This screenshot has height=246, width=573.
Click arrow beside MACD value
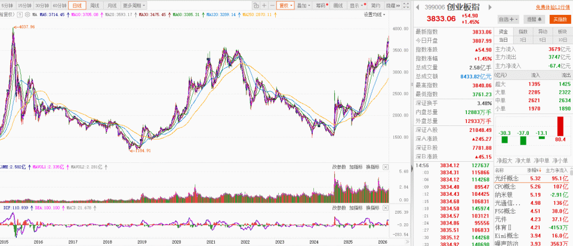click(95, 208)
